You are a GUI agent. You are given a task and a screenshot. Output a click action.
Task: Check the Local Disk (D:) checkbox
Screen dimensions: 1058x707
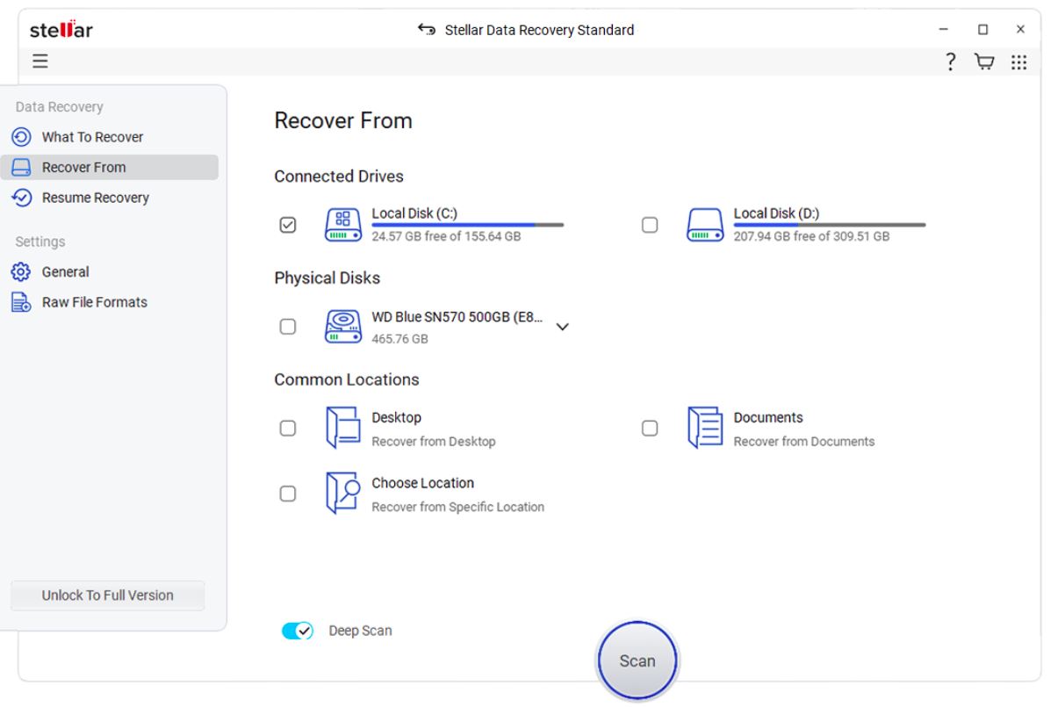point(650,225)
